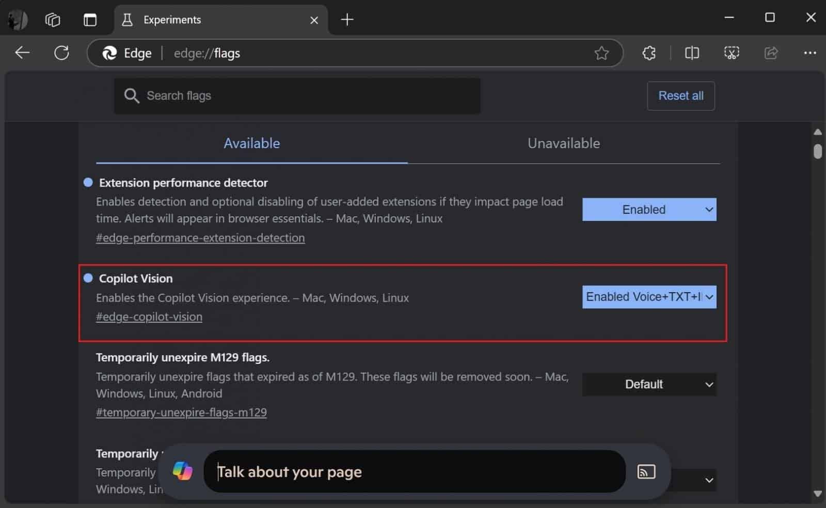Click the cast screen icon in Copilot bar

[x=646, y=471]
